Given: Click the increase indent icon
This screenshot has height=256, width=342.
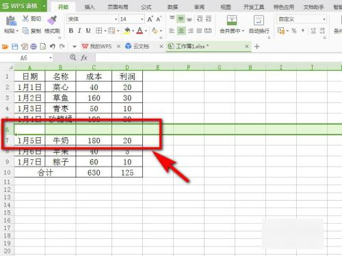Looking at the screenshot, I should click(209, 19).
